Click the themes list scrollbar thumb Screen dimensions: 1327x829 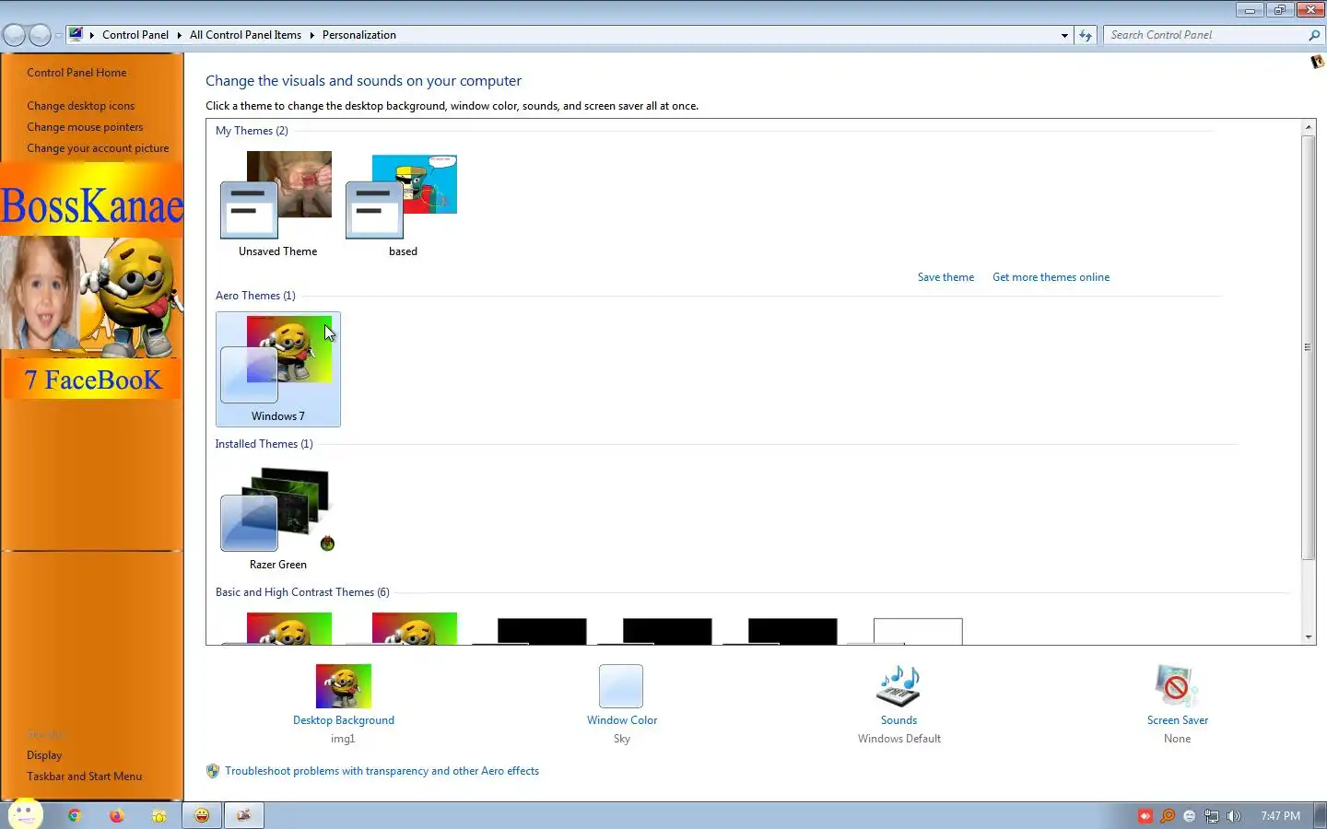(x=1308, y=347)
